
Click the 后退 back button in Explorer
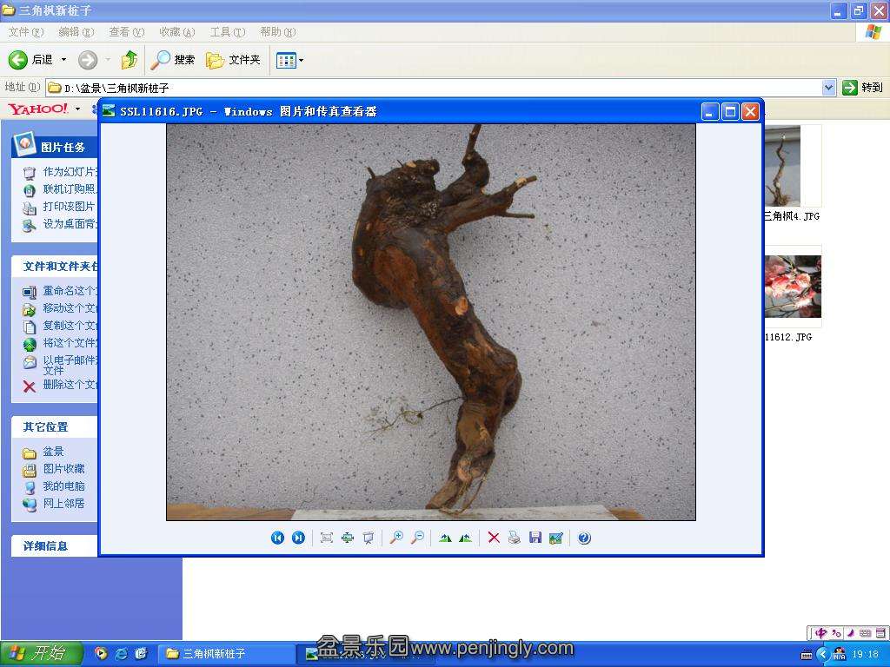[x=30, y=60]
